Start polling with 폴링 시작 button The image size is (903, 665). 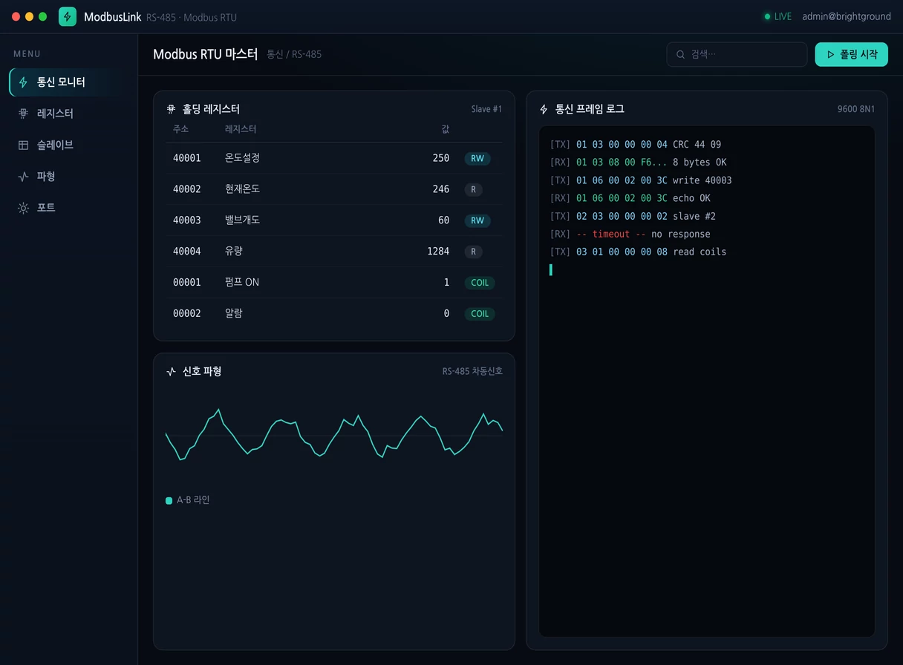tap(851, 54)
